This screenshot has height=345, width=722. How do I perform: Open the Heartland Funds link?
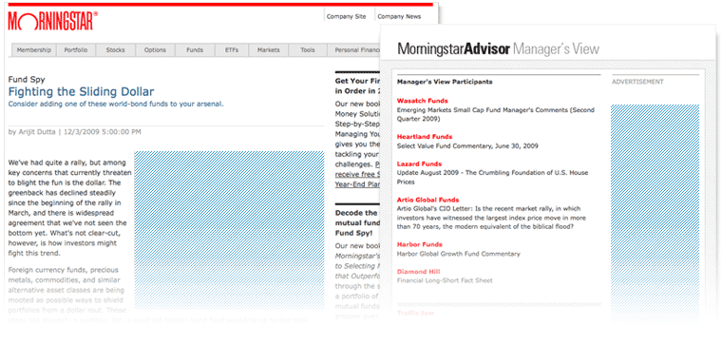pos(425,136)
